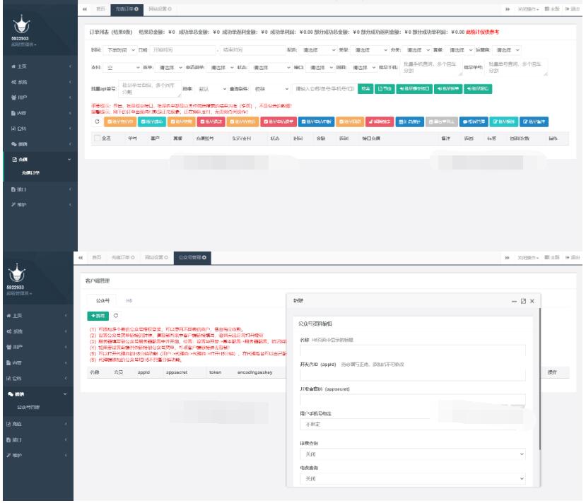This screenshot has width=586, height=503.
Task: Click the refresh icon above the 全选 order table
Action: point(97,121)
